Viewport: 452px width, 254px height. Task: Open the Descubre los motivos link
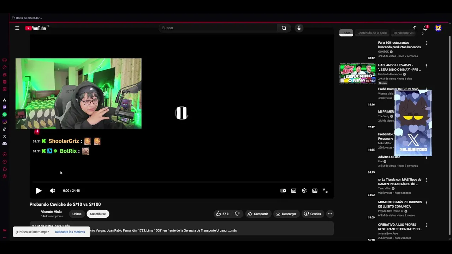[70, 232]
